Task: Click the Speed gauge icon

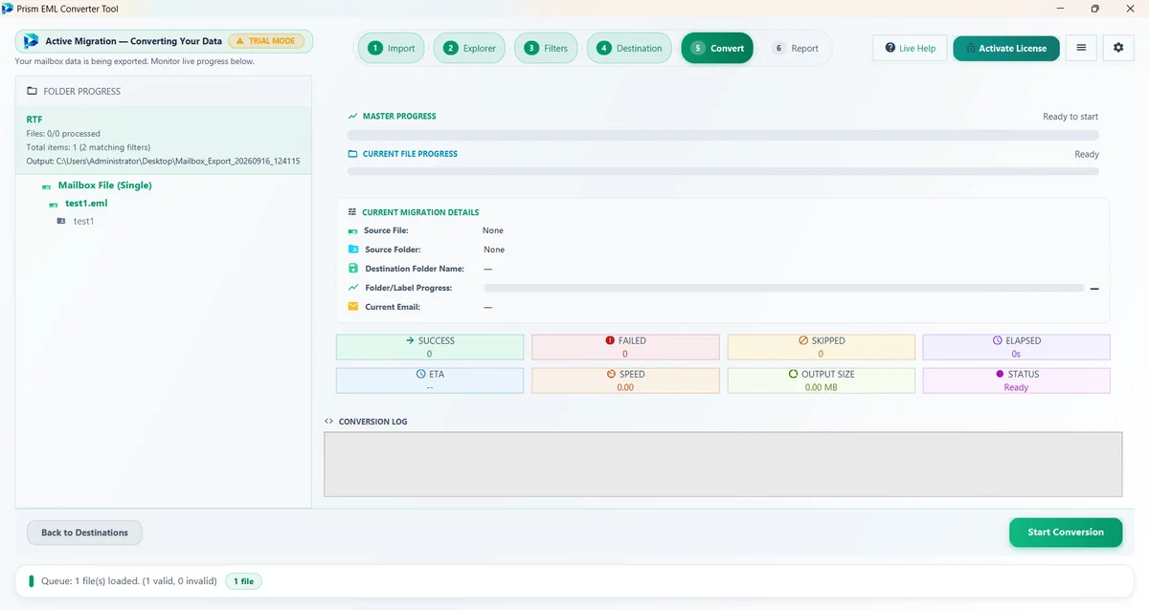Action: (609, 374)
